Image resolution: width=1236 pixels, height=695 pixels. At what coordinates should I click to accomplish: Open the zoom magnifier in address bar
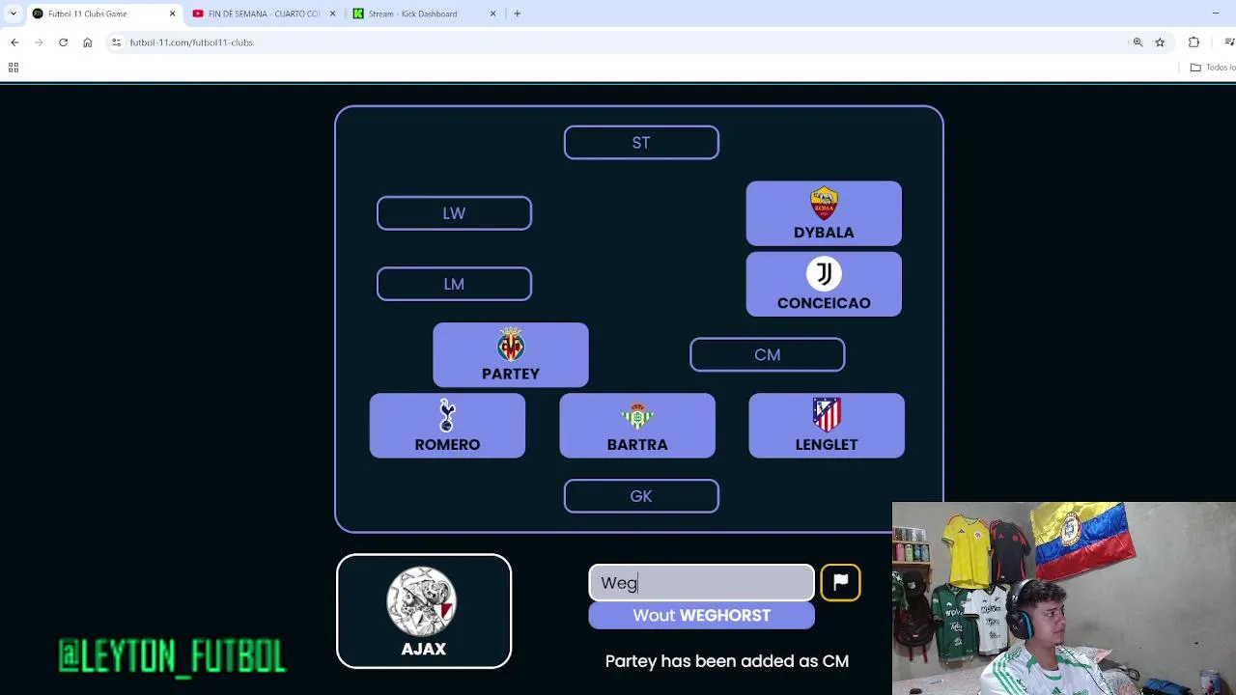coord(1138,42)
